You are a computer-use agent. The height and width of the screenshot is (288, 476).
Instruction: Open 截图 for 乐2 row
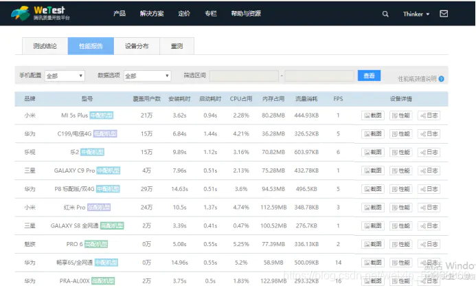pyautogui.click(x=373, y=152)
